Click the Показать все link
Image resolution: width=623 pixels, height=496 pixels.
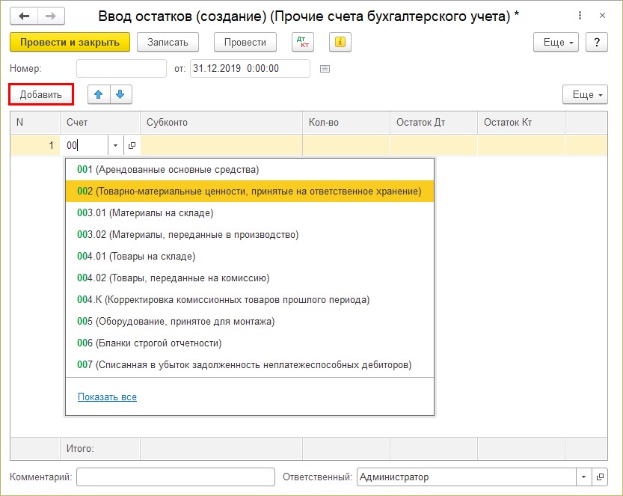click(x=107, y=397)
